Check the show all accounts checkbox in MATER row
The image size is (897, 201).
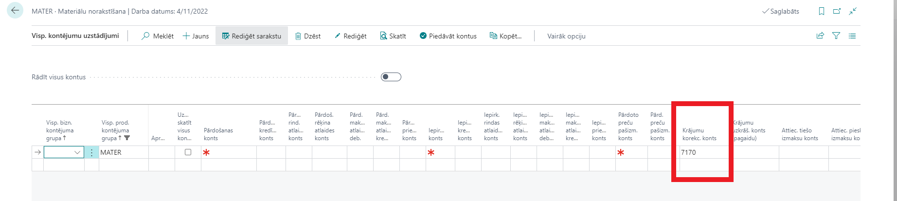tap(188, 152)
